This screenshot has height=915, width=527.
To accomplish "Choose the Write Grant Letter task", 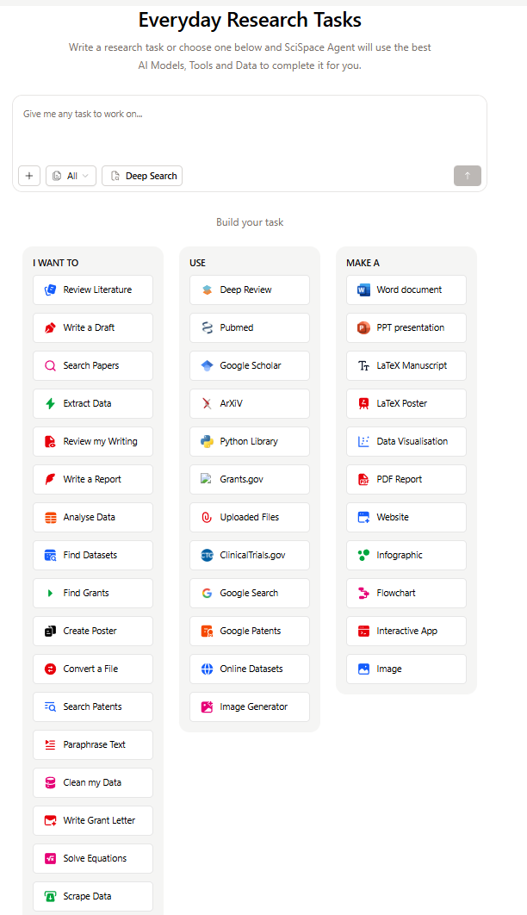I will (93, 820).
